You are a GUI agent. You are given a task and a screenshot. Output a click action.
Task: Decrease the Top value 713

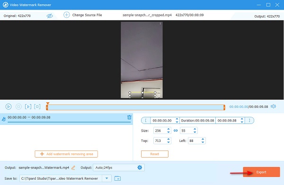tap(169, 142)
